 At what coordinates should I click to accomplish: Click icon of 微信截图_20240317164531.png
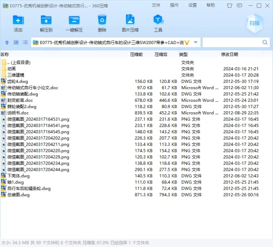click(4, 119)
